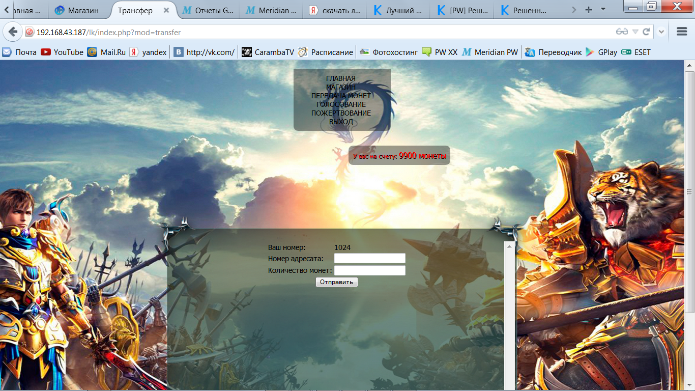Open the Firefox hamburger menu

coord(682,32)
